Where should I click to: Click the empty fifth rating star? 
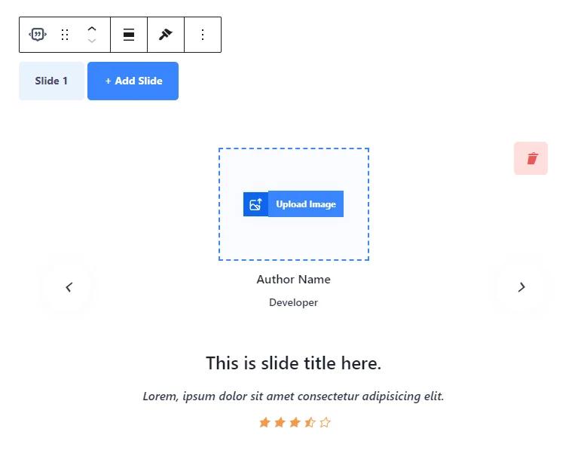[325, 423]
